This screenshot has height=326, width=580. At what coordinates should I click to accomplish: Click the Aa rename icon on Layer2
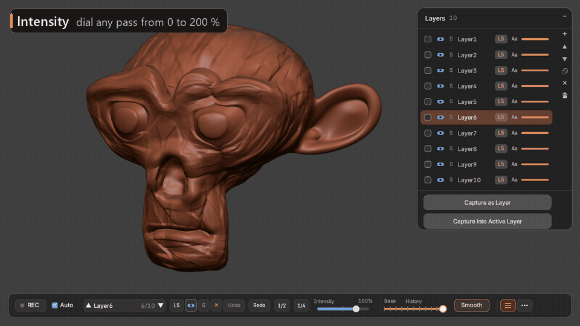click(x=514, y=55)
